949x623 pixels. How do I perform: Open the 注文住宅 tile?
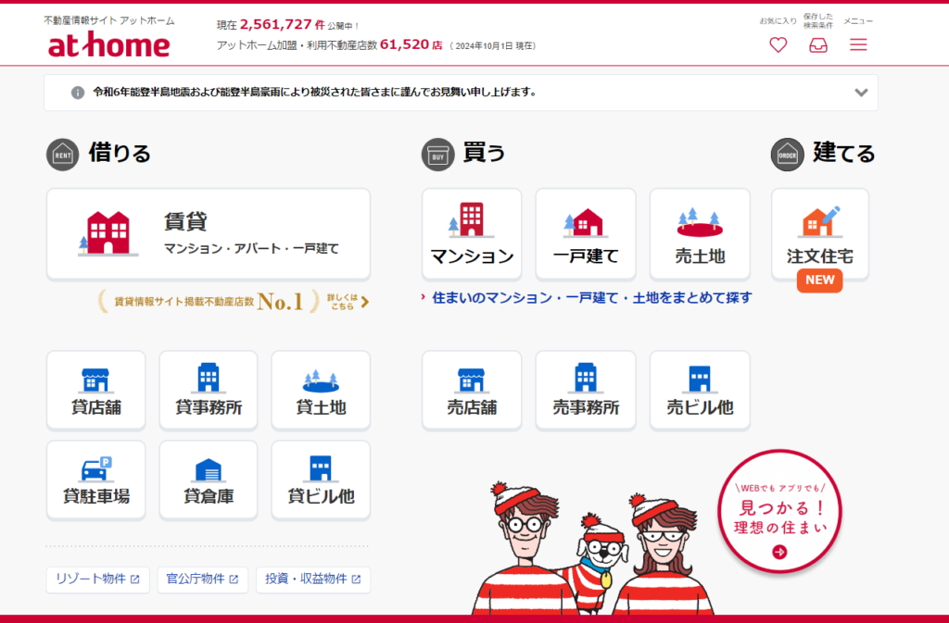click(x=819, y=234)
